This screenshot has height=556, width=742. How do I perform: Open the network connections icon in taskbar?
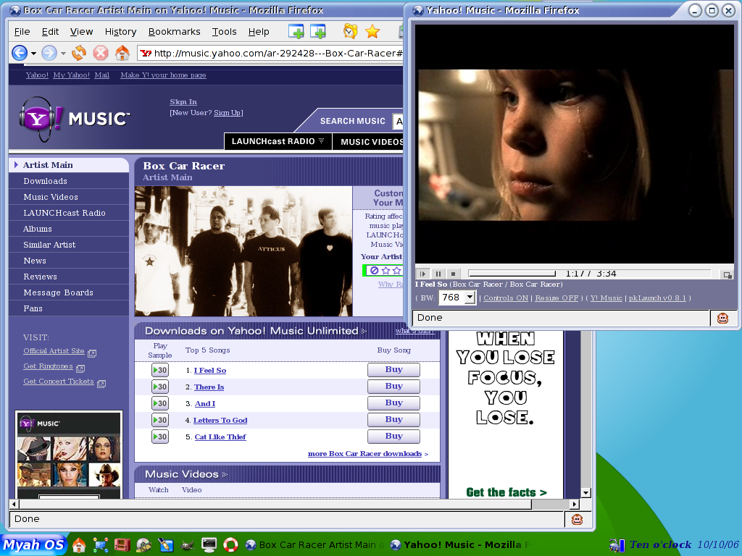coord(100,544)
